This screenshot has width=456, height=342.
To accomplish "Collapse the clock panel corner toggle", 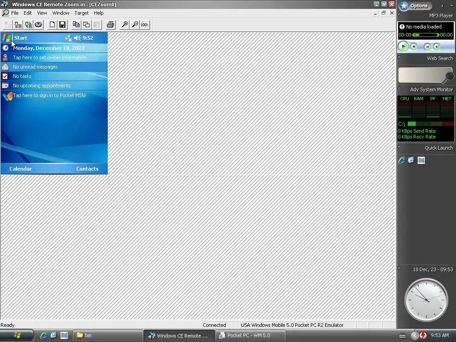I will tap(399, 268).
